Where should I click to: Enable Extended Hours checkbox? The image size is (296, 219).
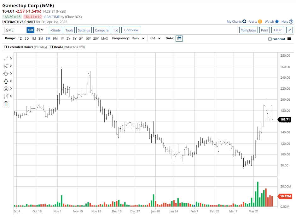pos(5,47)
